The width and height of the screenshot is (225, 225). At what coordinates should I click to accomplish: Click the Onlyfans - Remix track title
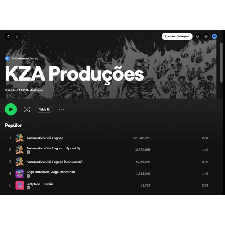pos(40,184)
